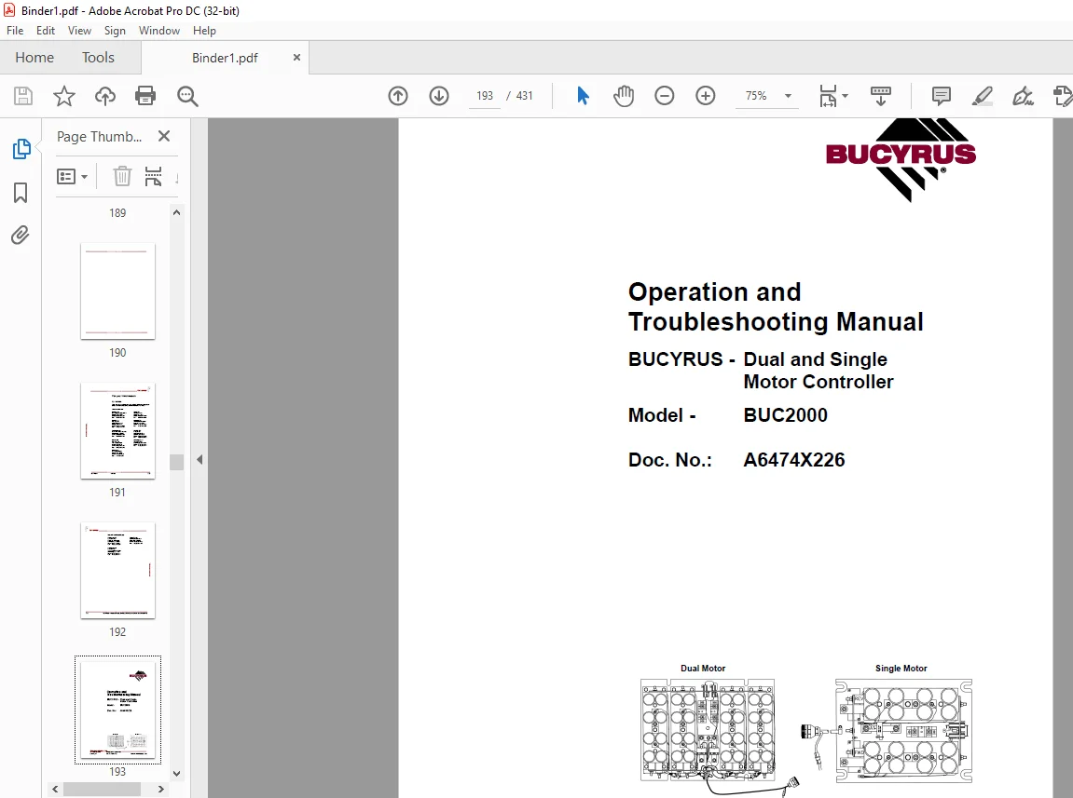Open the View menu

coord(79,31)
